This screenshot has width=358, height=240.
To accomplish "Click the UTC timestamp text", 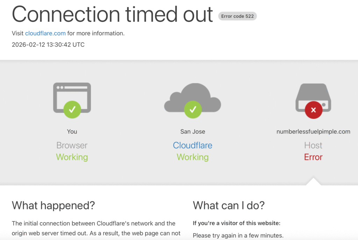I will [x=48, y=44].
